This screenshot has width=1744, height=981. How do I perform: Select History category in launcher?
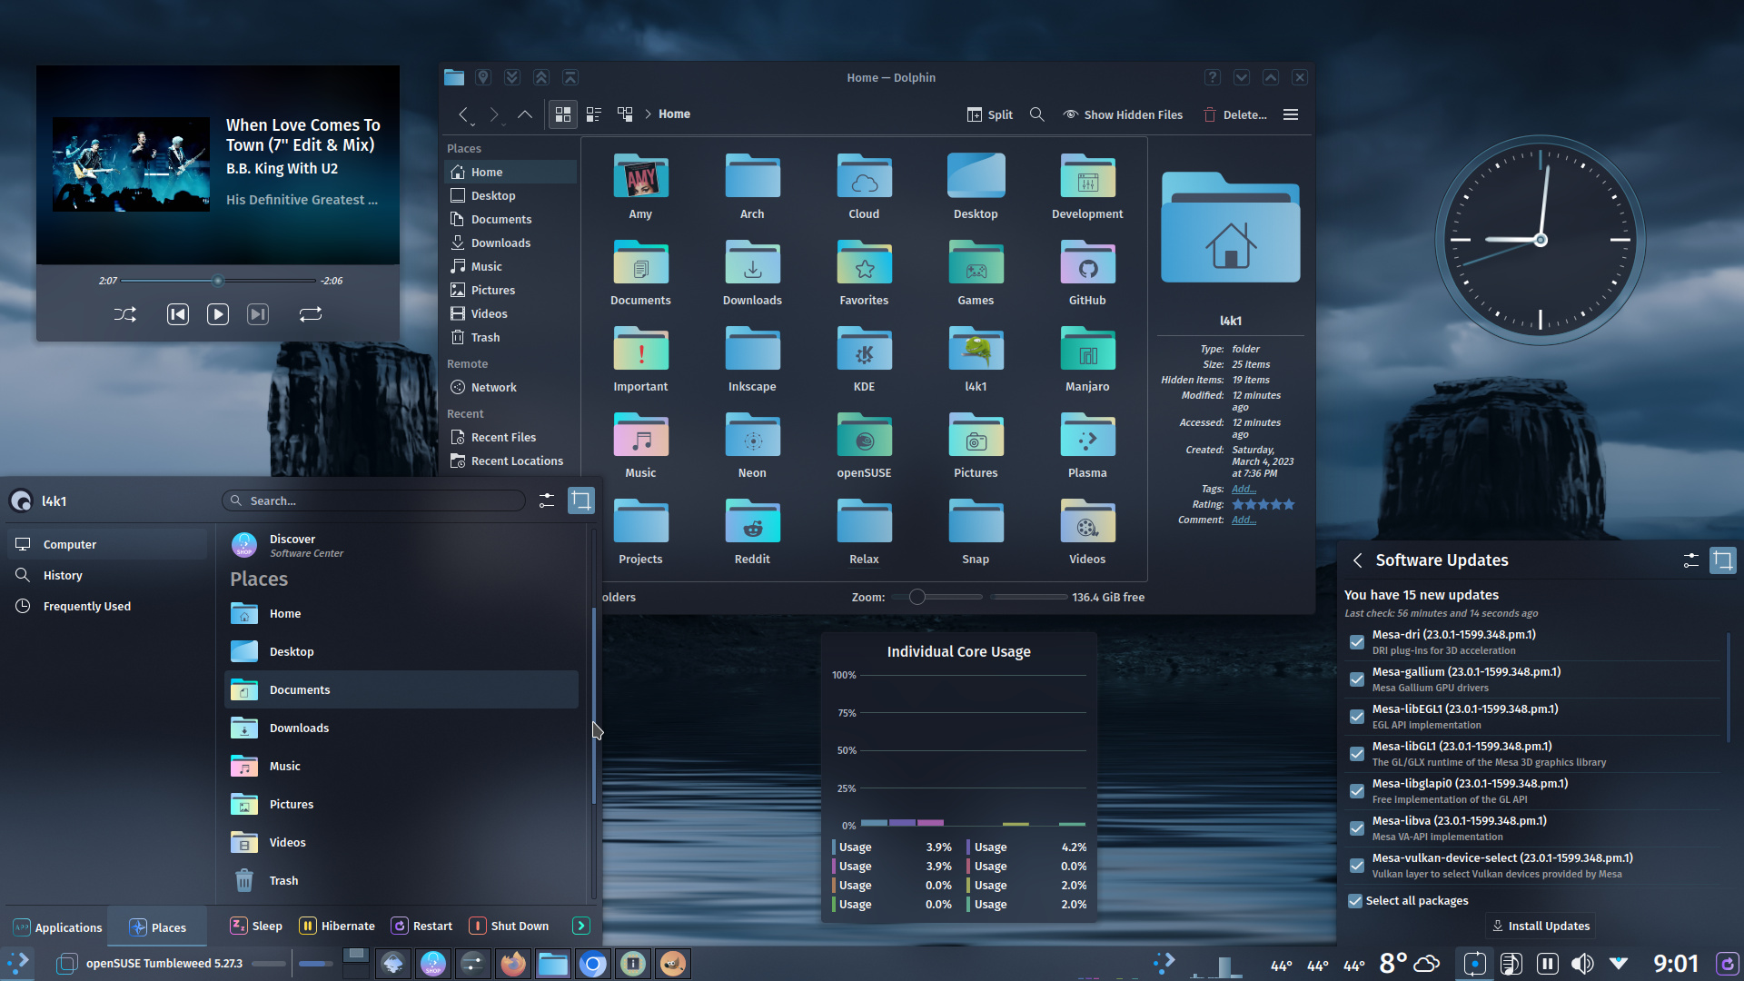coord(107,575)
